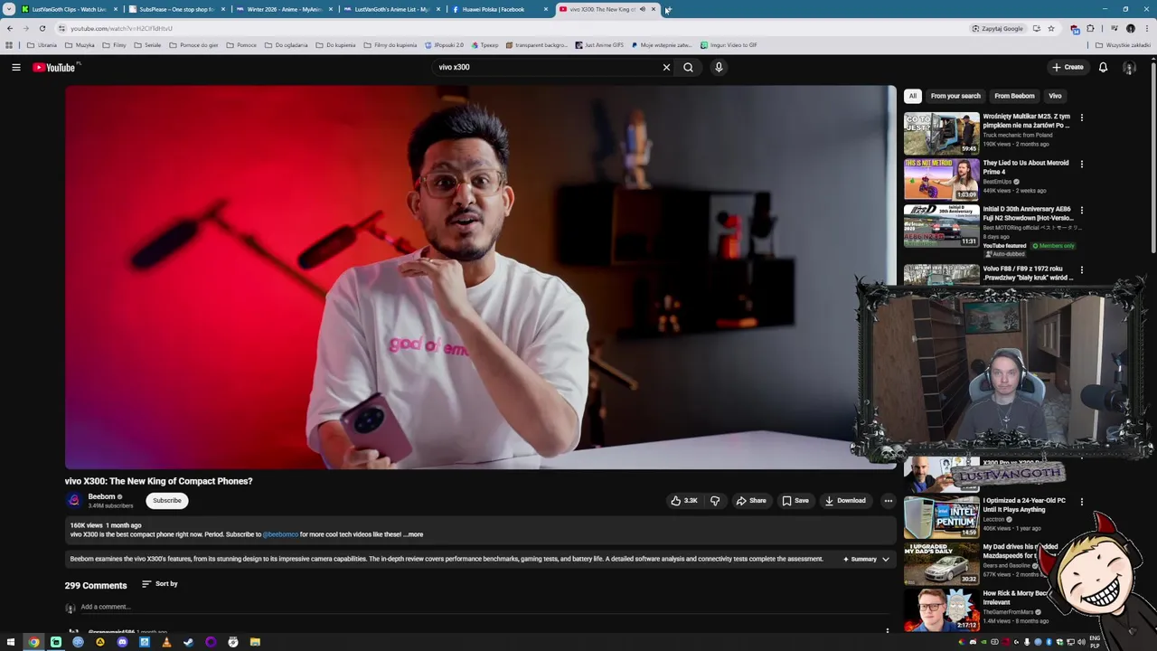The width and height of the screenshot is (1157, 651).
Task: Dislike the video with thumbs down
Action: pyautogui.click(x=715, y=501)
